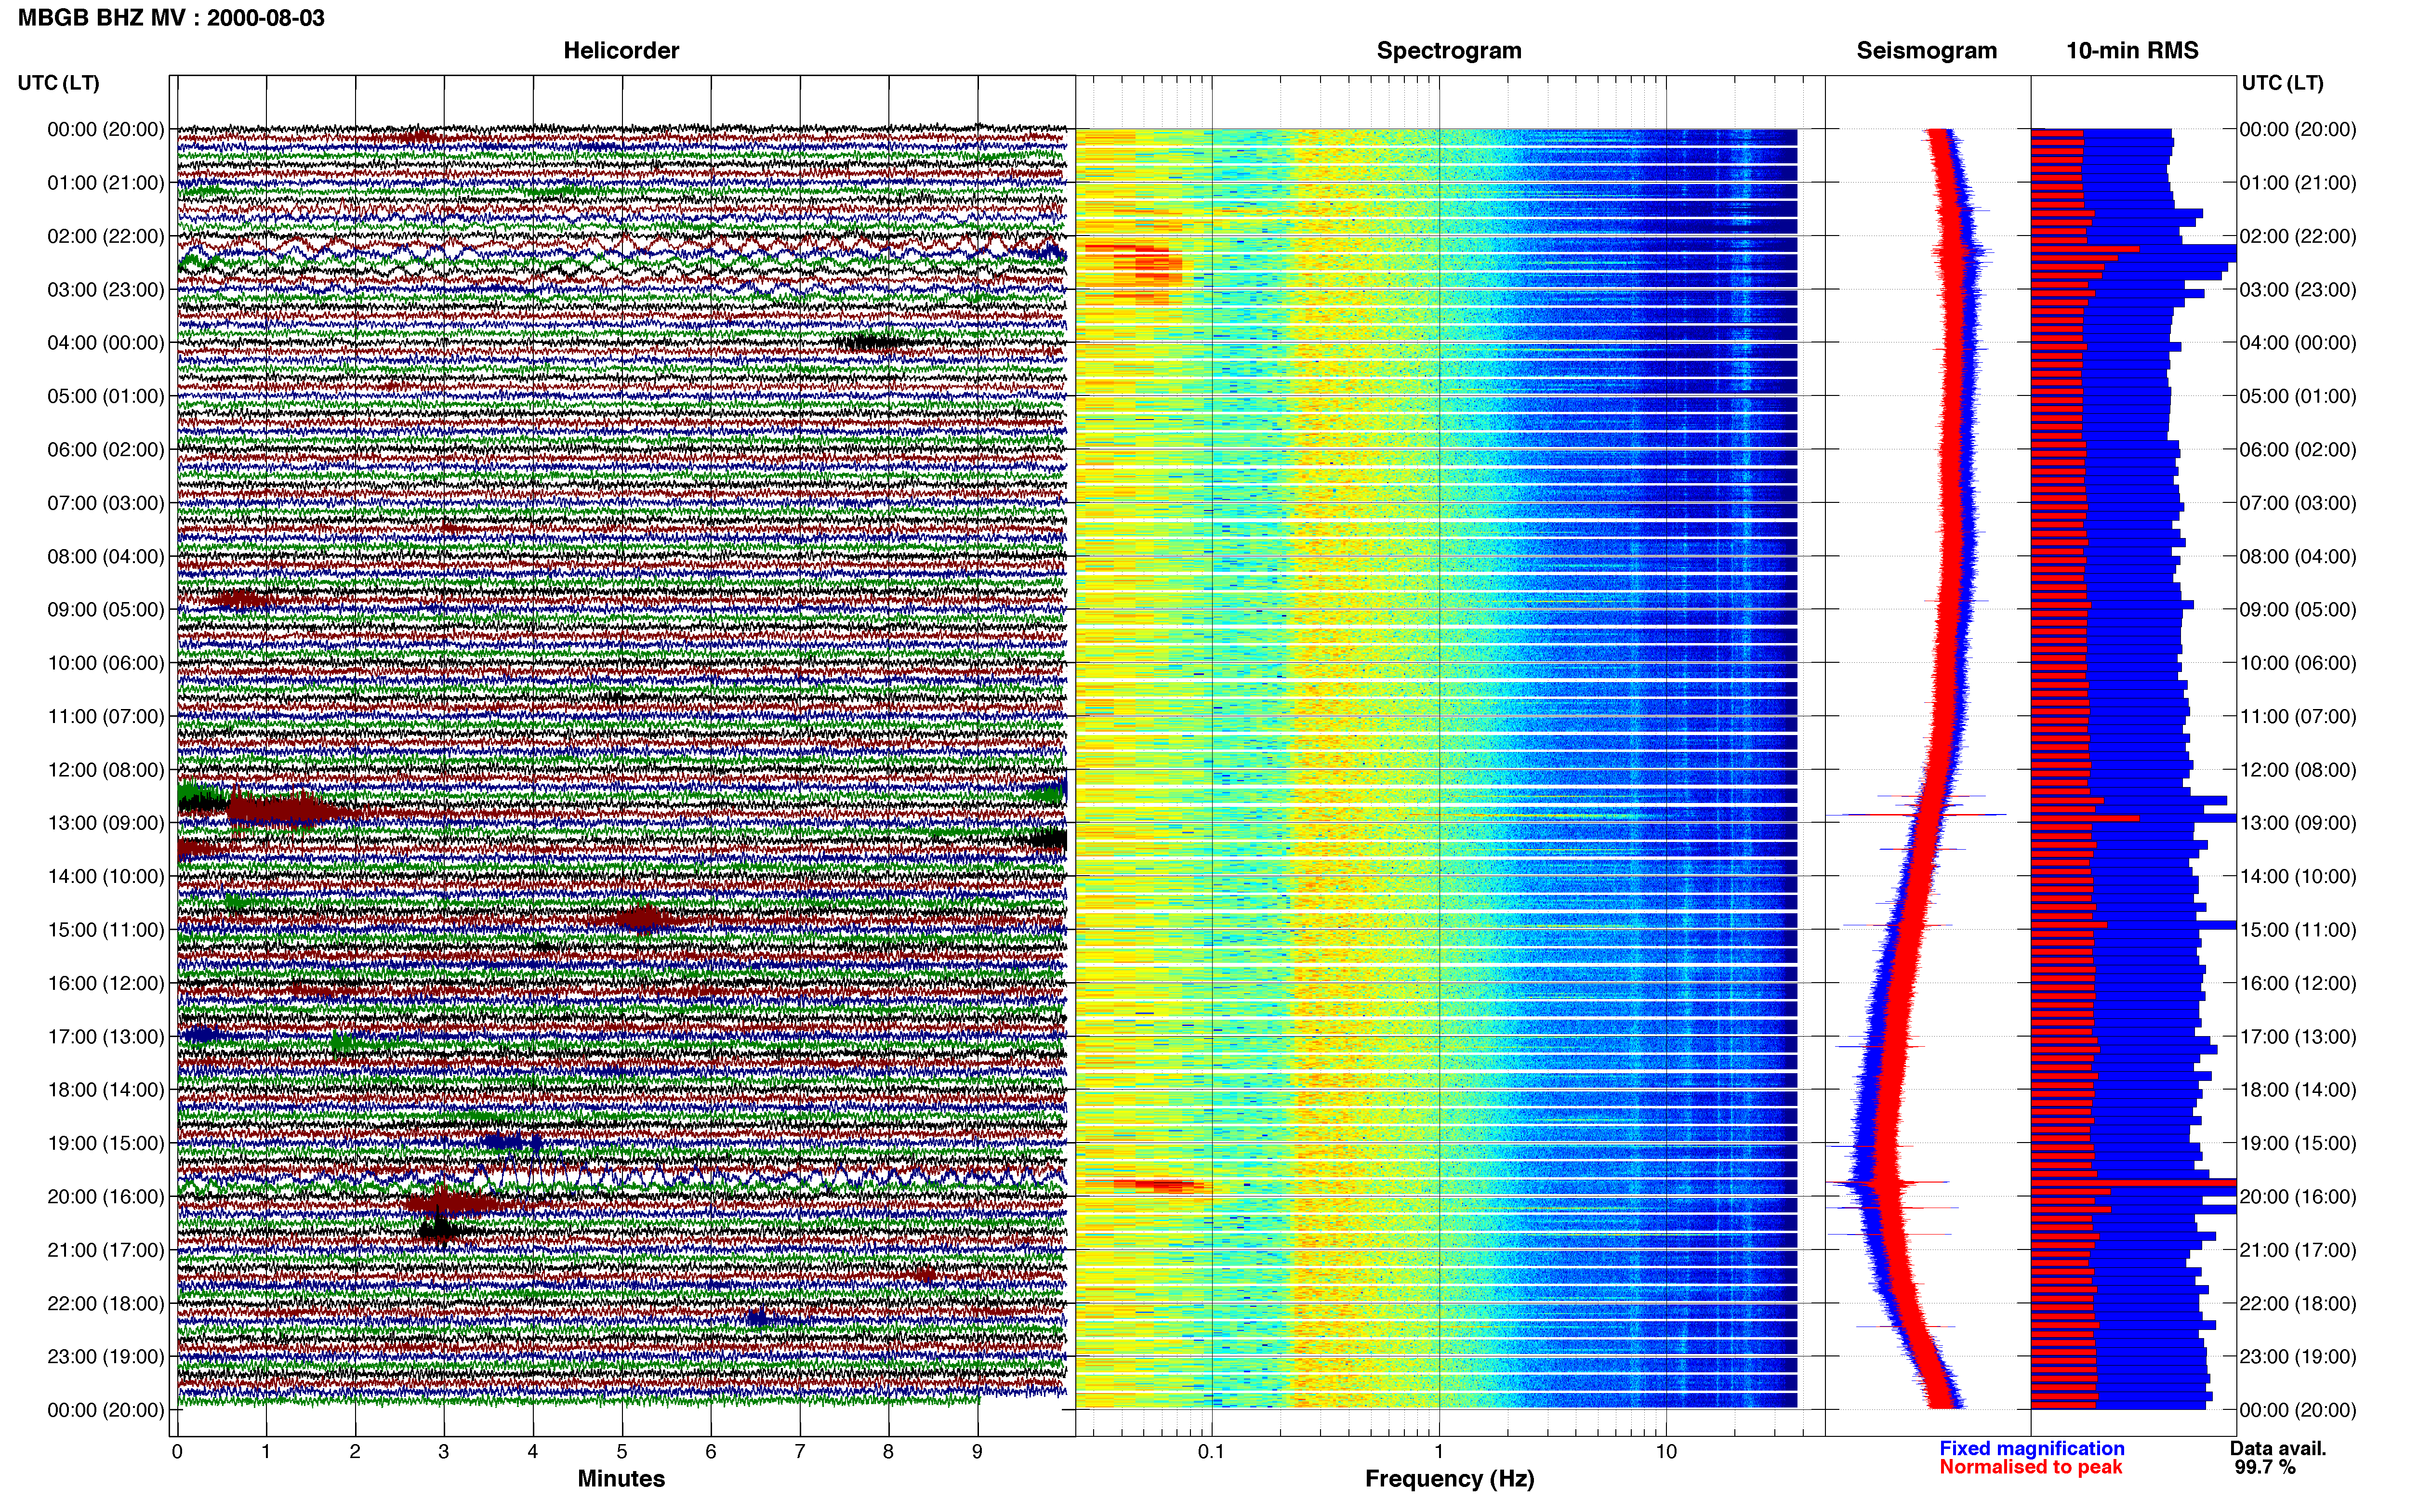Click the 0.1 frequency tick label
Viewport: 2418px width, 1512px height.
click(x=1211, y=1452)
